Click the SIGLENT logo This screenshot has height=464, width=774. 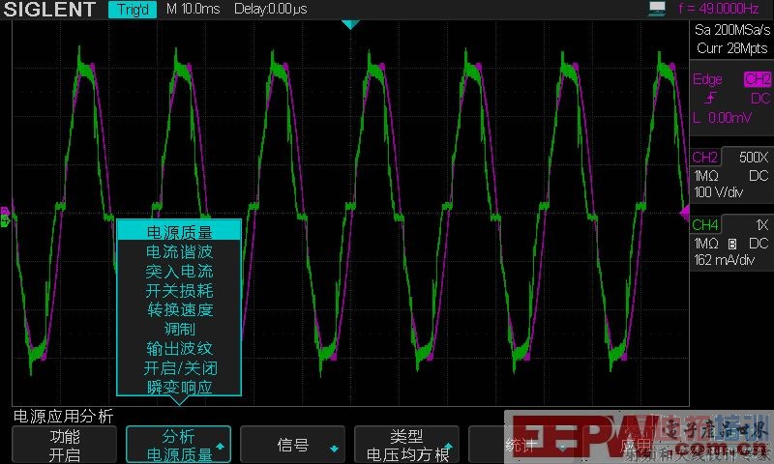tap(49, 10)
